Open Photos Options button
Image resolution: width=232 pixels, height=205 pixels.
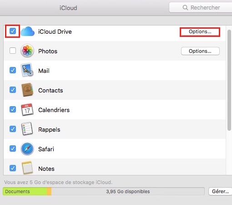(200, 51)
